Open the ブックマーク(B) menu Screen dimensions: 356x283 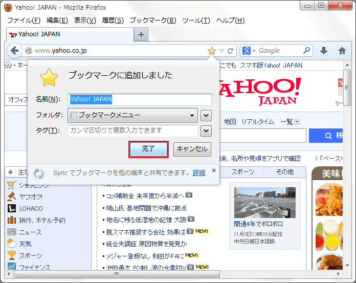tap(152, 20)
